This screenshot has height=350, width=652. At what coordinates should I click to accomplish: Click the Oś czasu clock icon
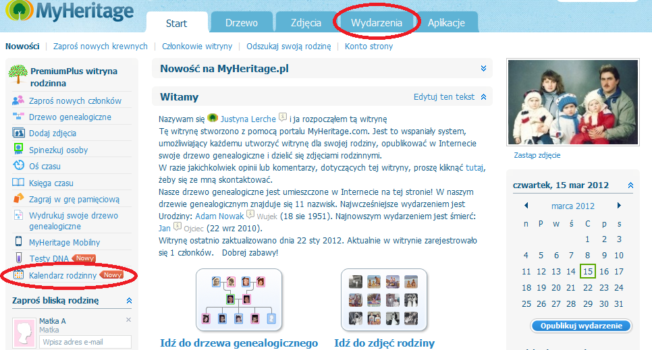point(18,165)
